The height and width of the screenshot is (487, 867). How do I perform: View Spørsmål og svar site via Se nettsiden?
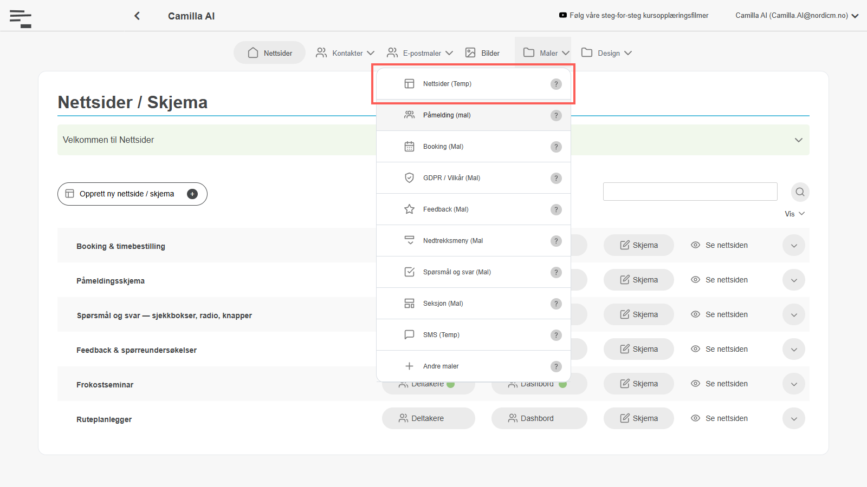719,314
